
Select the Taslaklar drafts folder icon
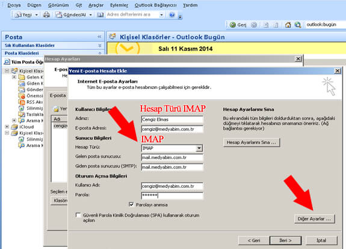point(22,115)
